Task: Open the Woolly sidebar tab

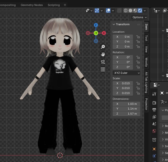Action: [x=146, y=62]
